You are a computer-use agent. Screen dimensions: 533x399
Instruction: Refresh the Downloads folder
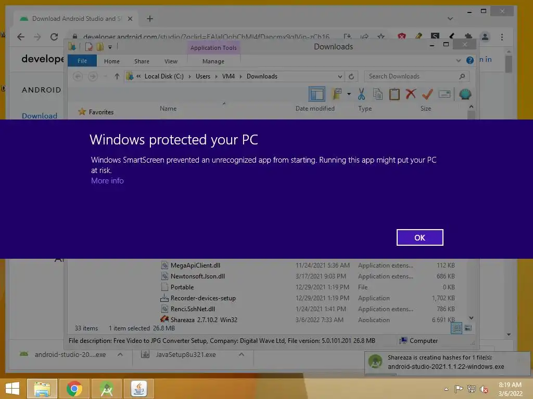click(351, 76)
